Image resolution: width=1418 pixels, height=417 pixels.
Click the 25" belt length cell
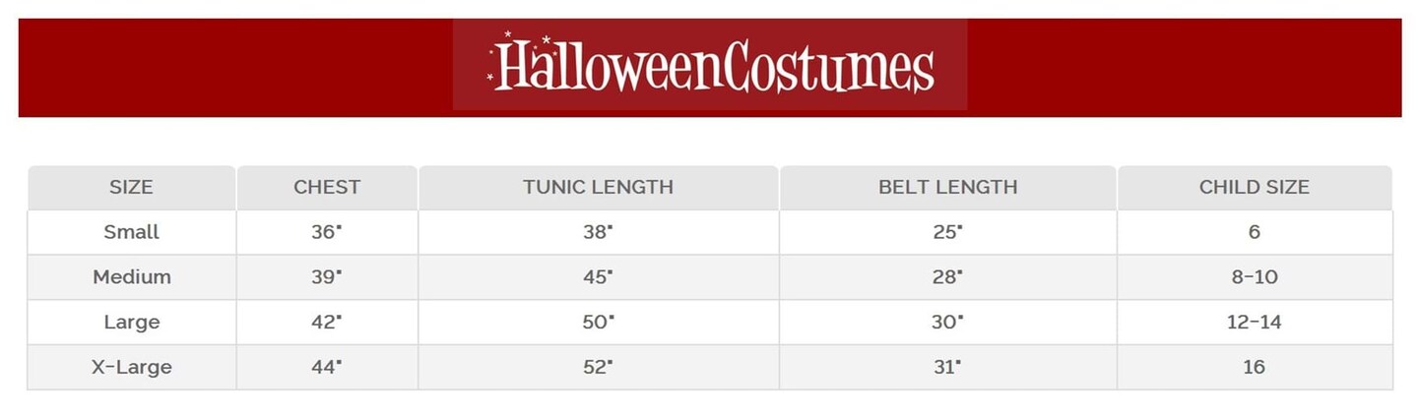(x=946, y=232)
